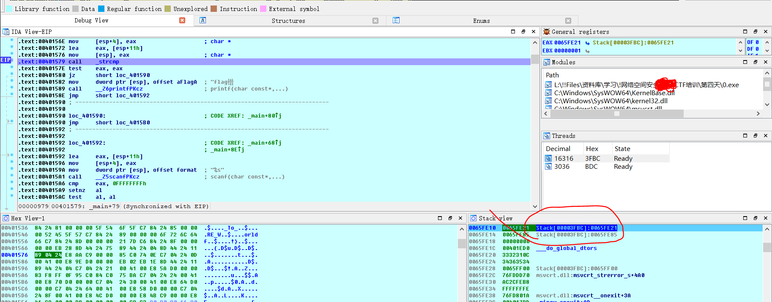
Task: Click the EIP marker in the gutter
Action: coord(5,60)
